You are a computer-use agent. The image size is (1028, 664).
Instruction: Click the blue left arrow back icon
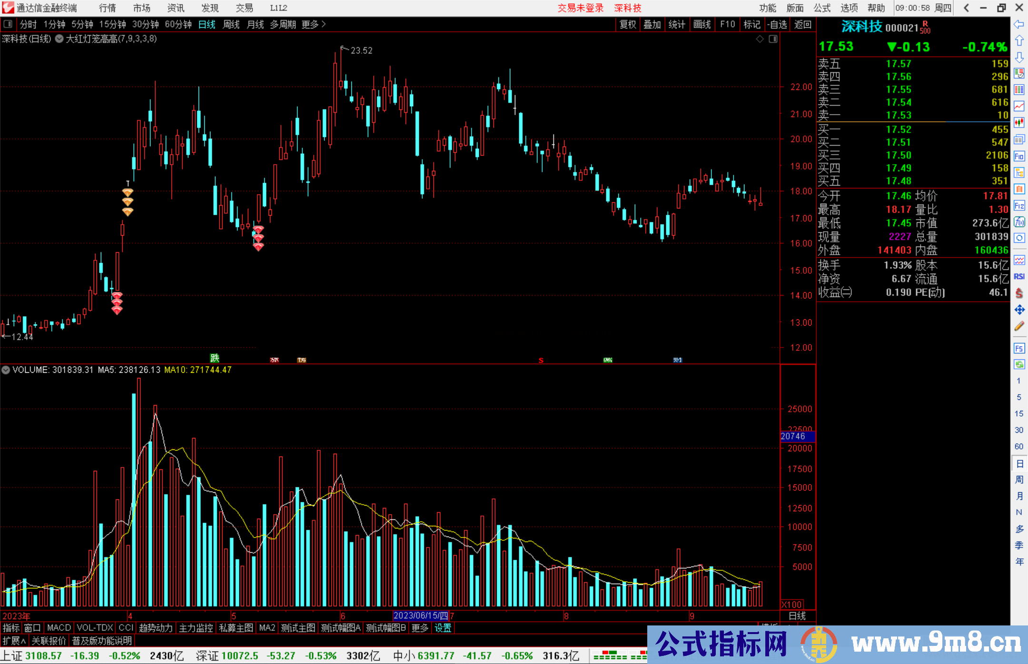click(x=1019, y=24)
